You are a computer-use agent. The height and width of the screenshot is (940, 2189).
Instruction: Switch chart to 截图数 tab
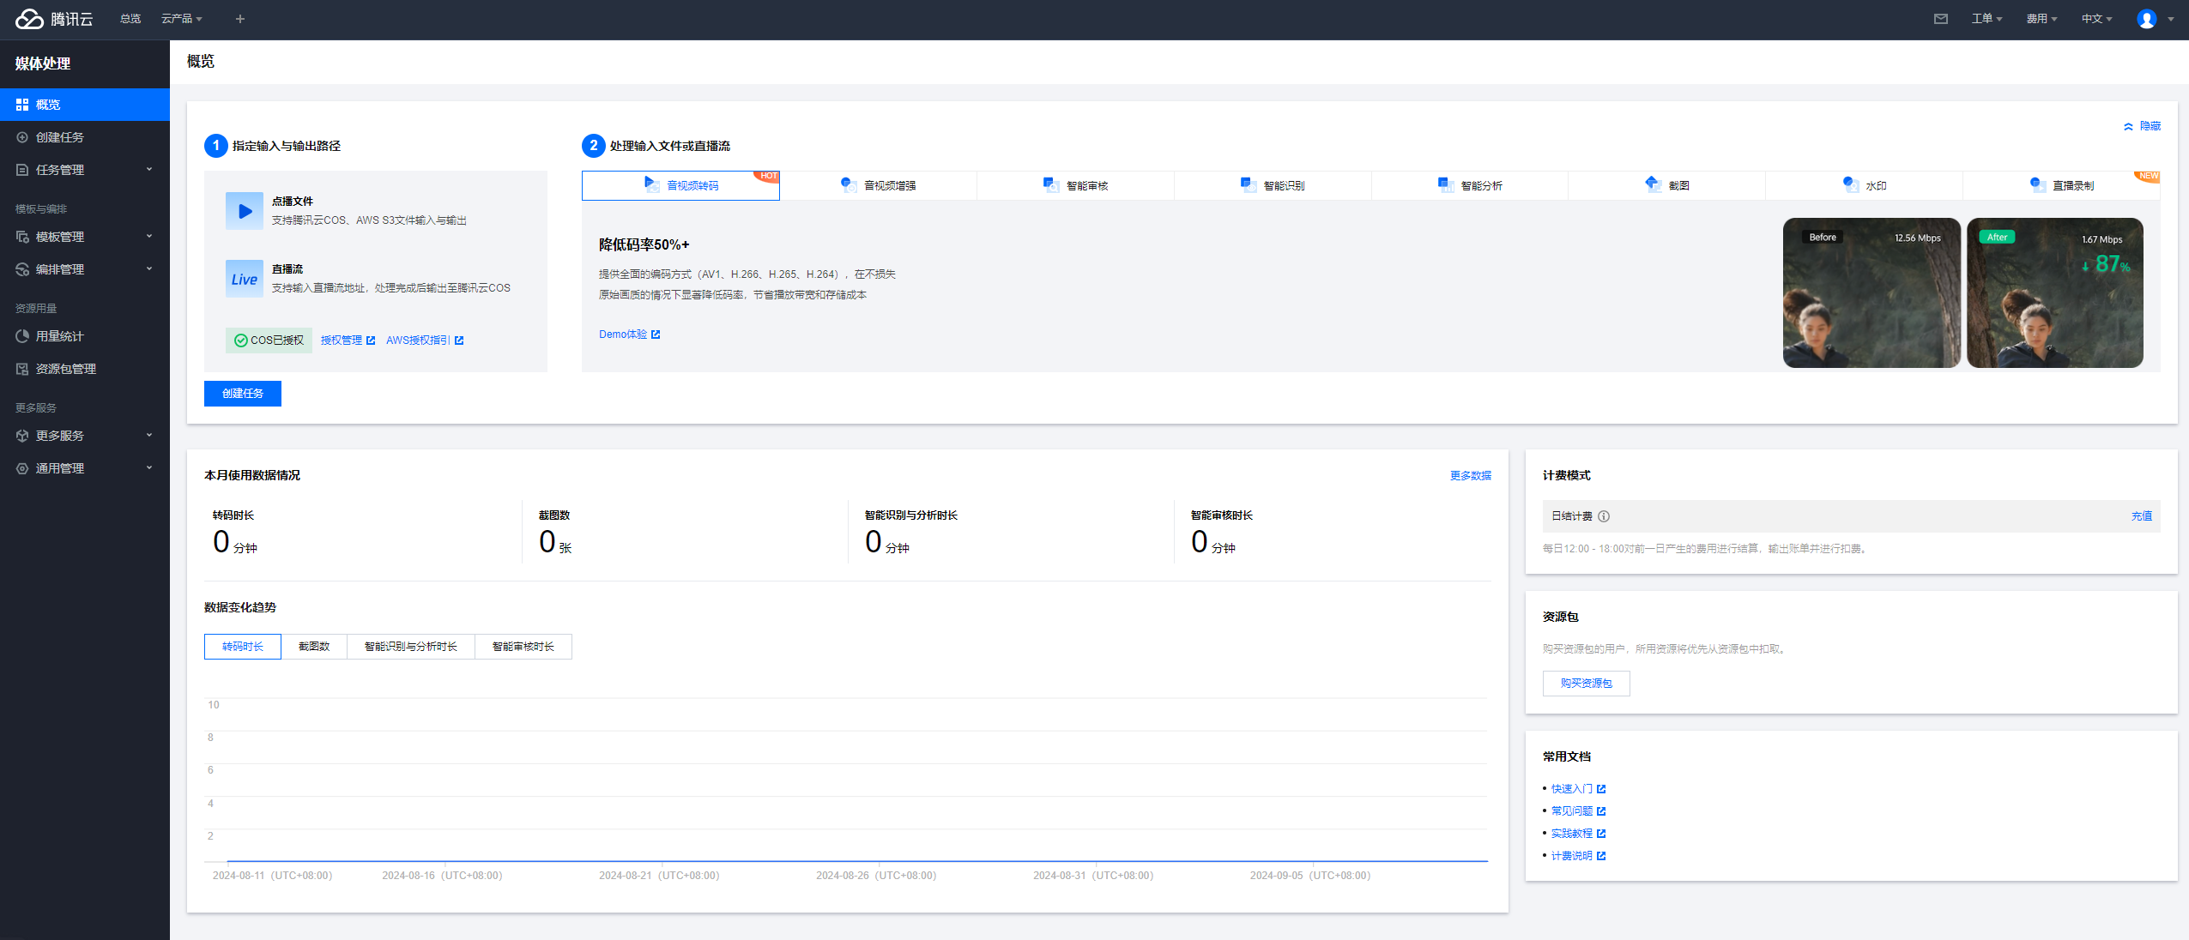click(x=314, y=647)
